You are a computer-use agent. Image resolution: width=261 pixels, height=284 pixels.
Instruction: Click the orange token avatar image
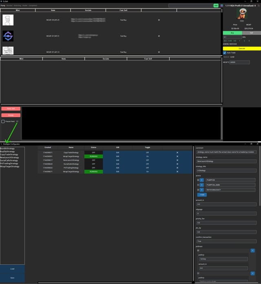tap(242, 14)
